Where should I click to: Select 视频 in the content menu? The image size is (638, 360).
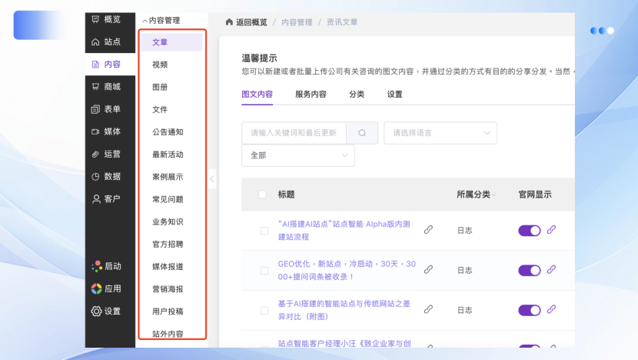pyautogui.click(x=160, y=65)
